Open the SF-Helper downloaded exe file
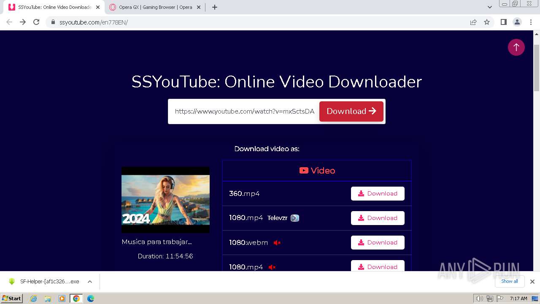Screen dimensions: 540x304 click(49, 282)
